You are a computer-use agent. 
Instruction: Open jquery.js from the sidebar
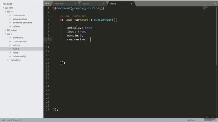tap(16, 45)
